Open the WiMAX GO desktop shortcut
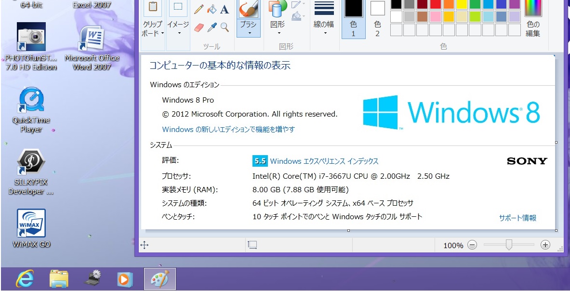This screenshot has height=291, width=570. tap(31, 228)
